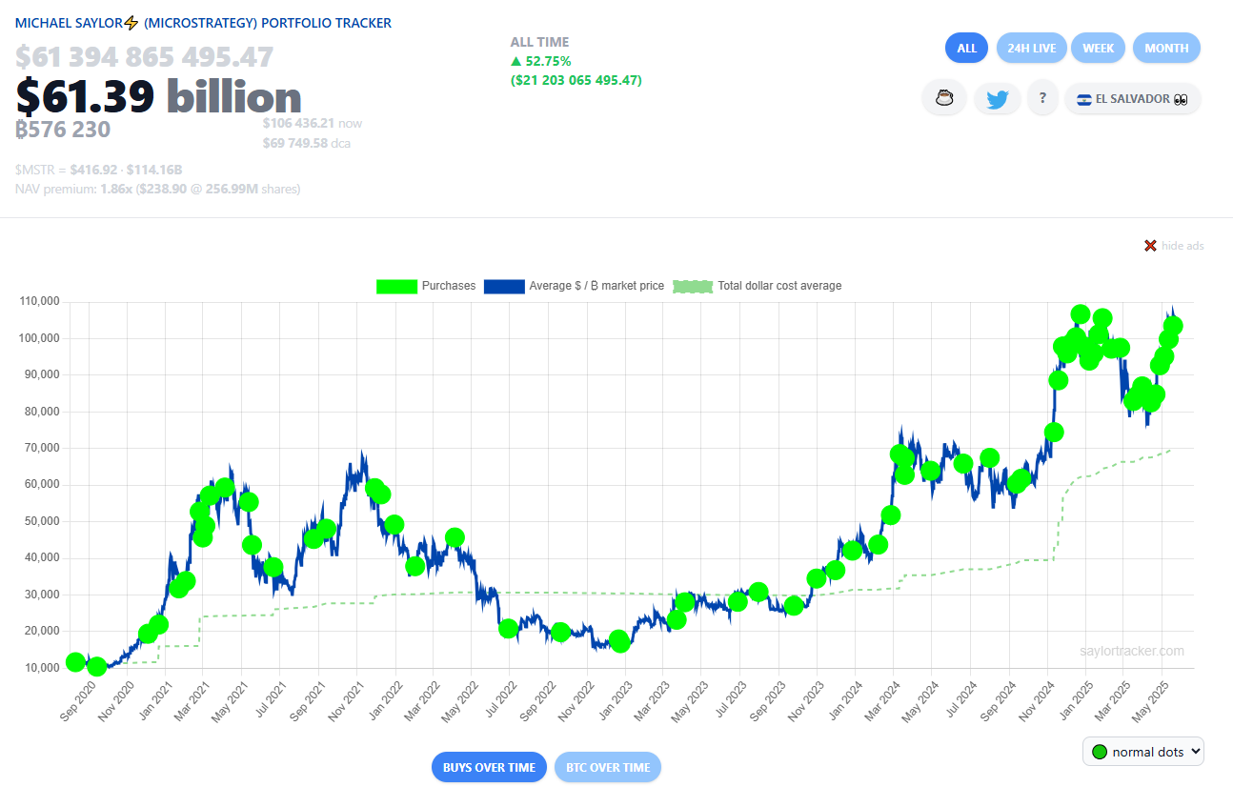Click the lightning bolt beside Michael Saylor
Screen dimensions: 1233x807
tap(131, 23)
